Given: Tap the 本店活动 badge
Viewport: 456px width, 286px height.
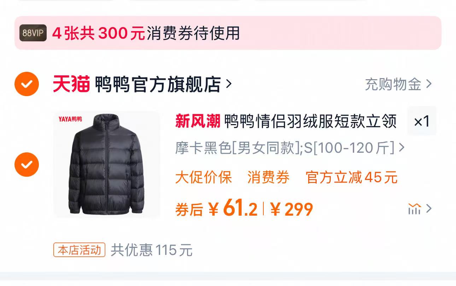Looking at the screenshot, I should point(80,250).
